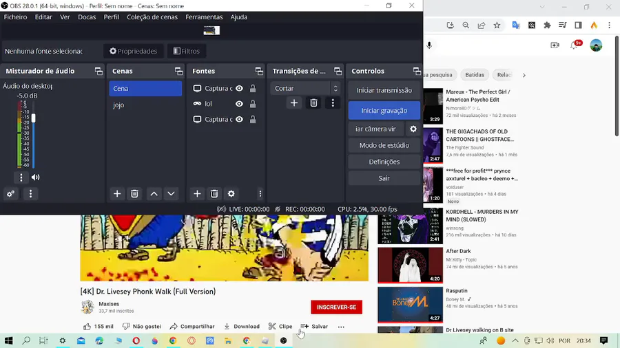Open the Filtros button
The height and width of the screenshot is (348, 620).
pos(186,51)
